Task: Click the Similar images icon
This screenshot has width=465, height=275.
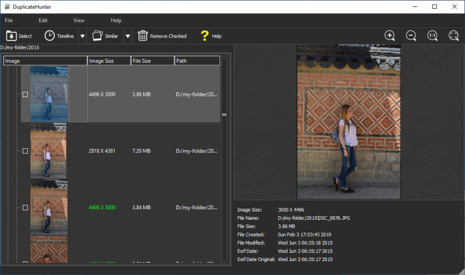Action: pyautogui.click(x=97, y=36)
